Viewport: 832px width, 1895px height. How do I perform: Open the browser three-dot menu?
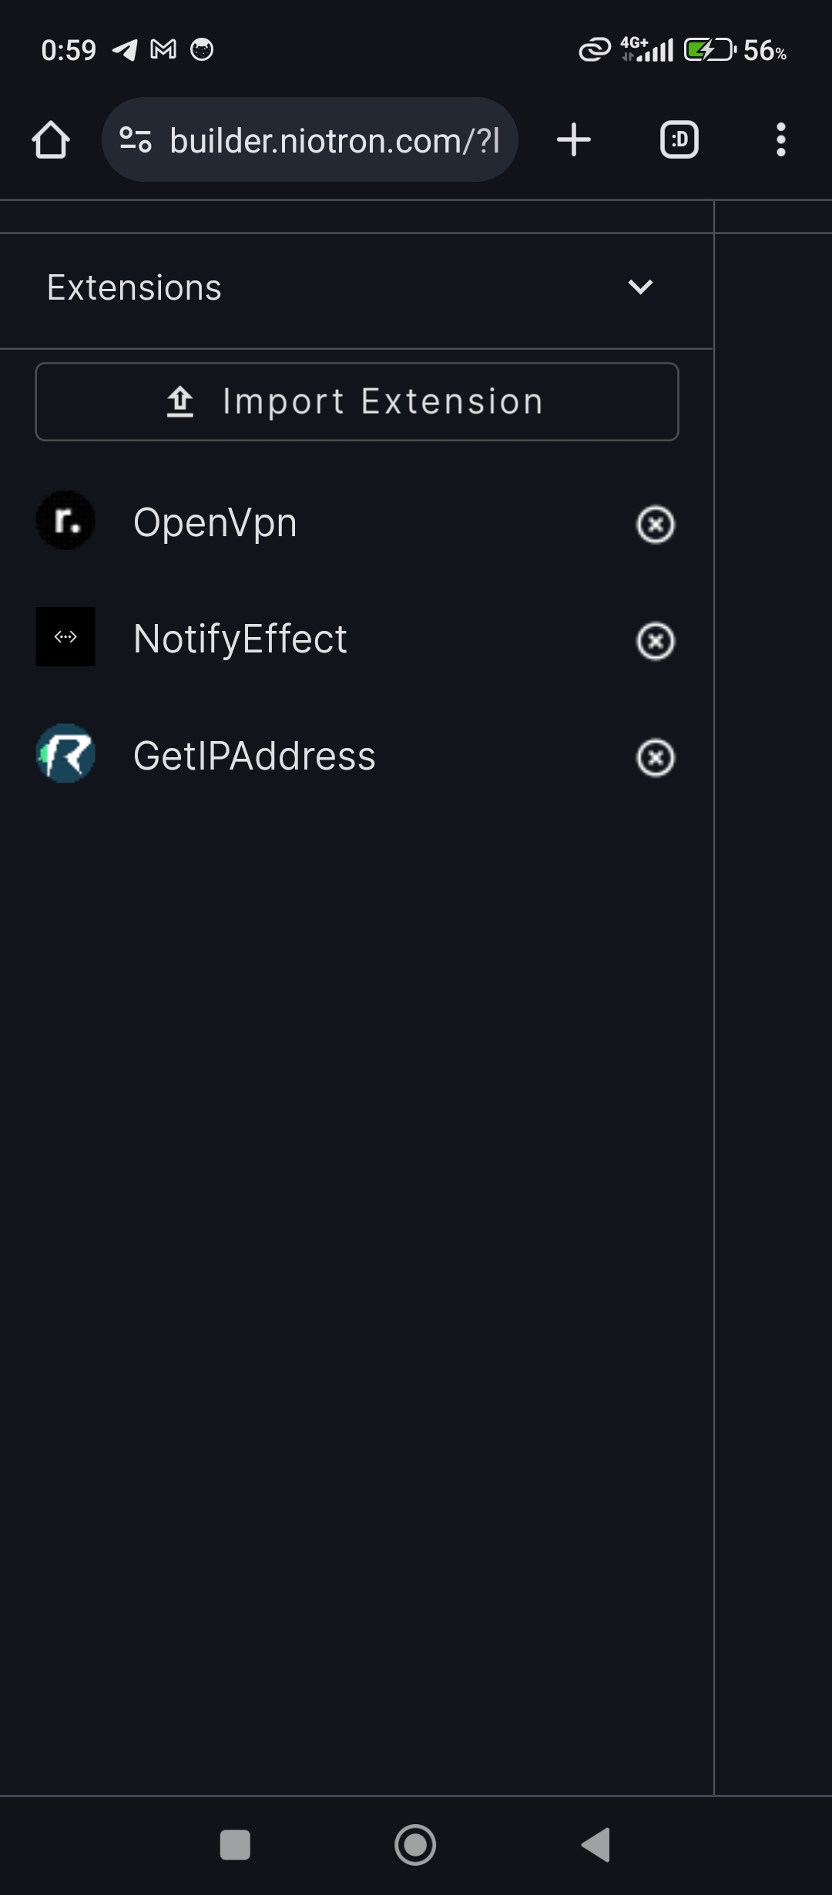(781, 139)
